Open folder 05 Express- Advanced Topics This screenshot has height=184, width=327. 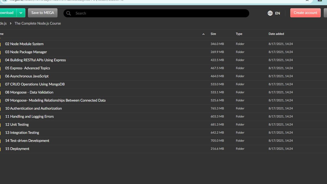pos(28,68)
